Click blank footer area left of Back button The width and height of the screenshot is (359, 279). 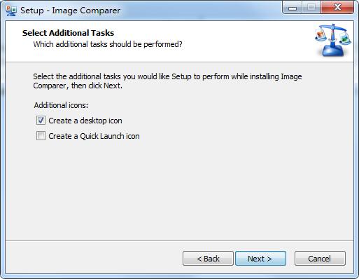[93, 259]
